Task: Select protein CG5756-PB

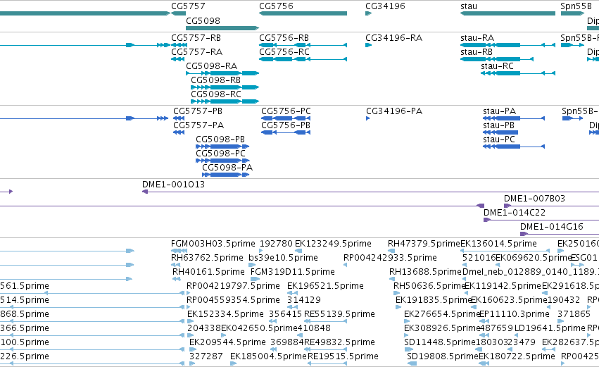Action: 286,125
